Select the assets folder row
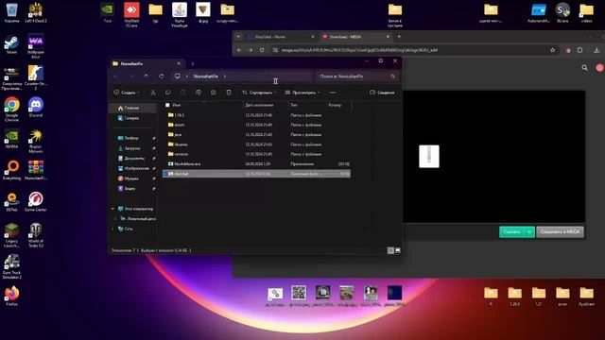Viewport: 605px width, 340px height. coord(256,125)
